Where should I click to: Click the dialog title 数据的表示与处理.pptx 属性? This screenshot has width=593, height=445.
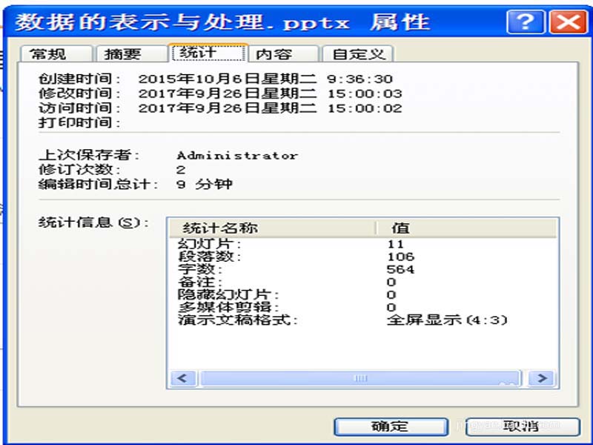[x=222, y=22]
